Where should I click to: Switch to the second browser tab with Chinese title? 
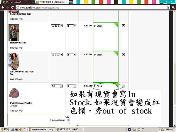pyautogui.click(x=52, y=2)
